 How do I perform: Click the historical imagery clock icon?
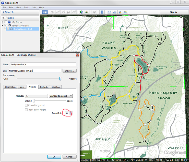pyautogui.click(x=81, y=12)
